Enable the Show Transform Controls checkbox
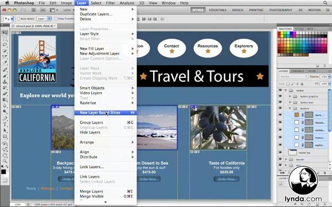The height and width of the screenshot is (207, 332). coord(56,19)
